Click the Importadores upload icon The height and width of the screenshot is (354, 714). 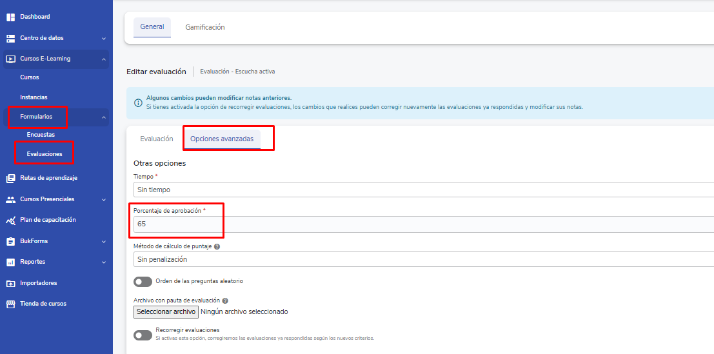pos(10,283)
